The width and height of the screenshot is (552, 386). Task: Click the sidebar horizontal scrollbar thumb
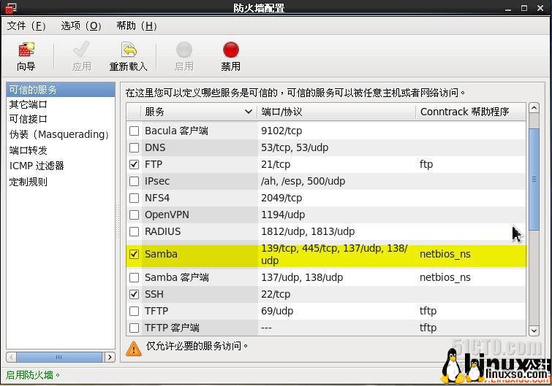pos(59,358)
